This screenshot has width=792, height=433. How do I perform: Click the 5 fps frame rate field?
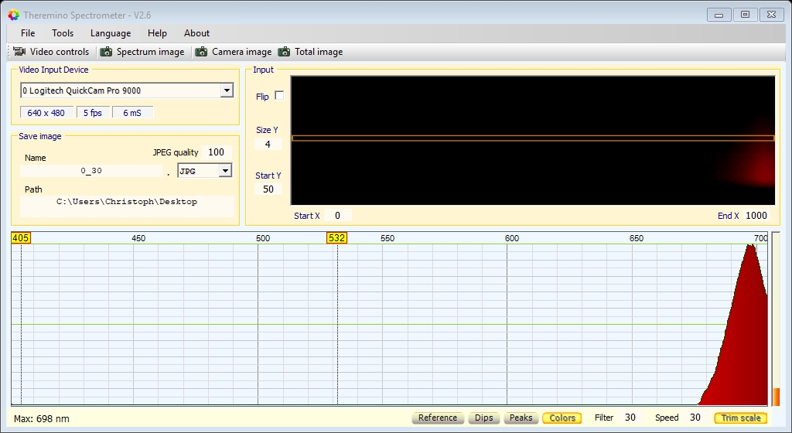(93, 113)
